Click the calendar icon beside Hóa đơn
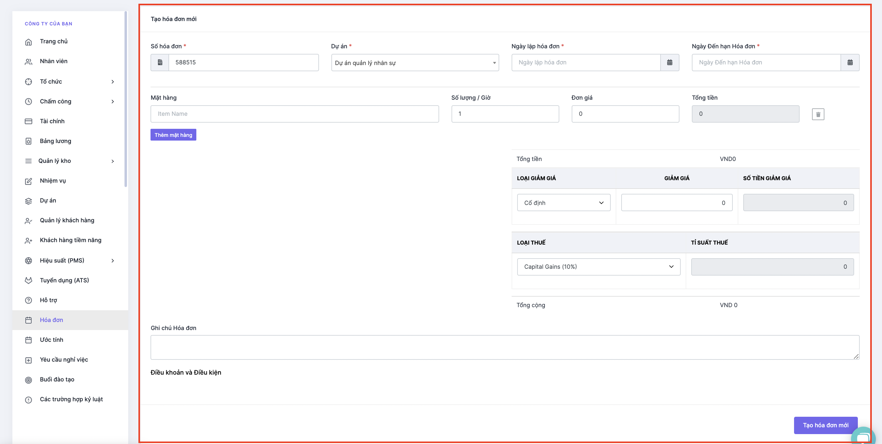This screenshot has height=444, width=882. pos(28,320)
